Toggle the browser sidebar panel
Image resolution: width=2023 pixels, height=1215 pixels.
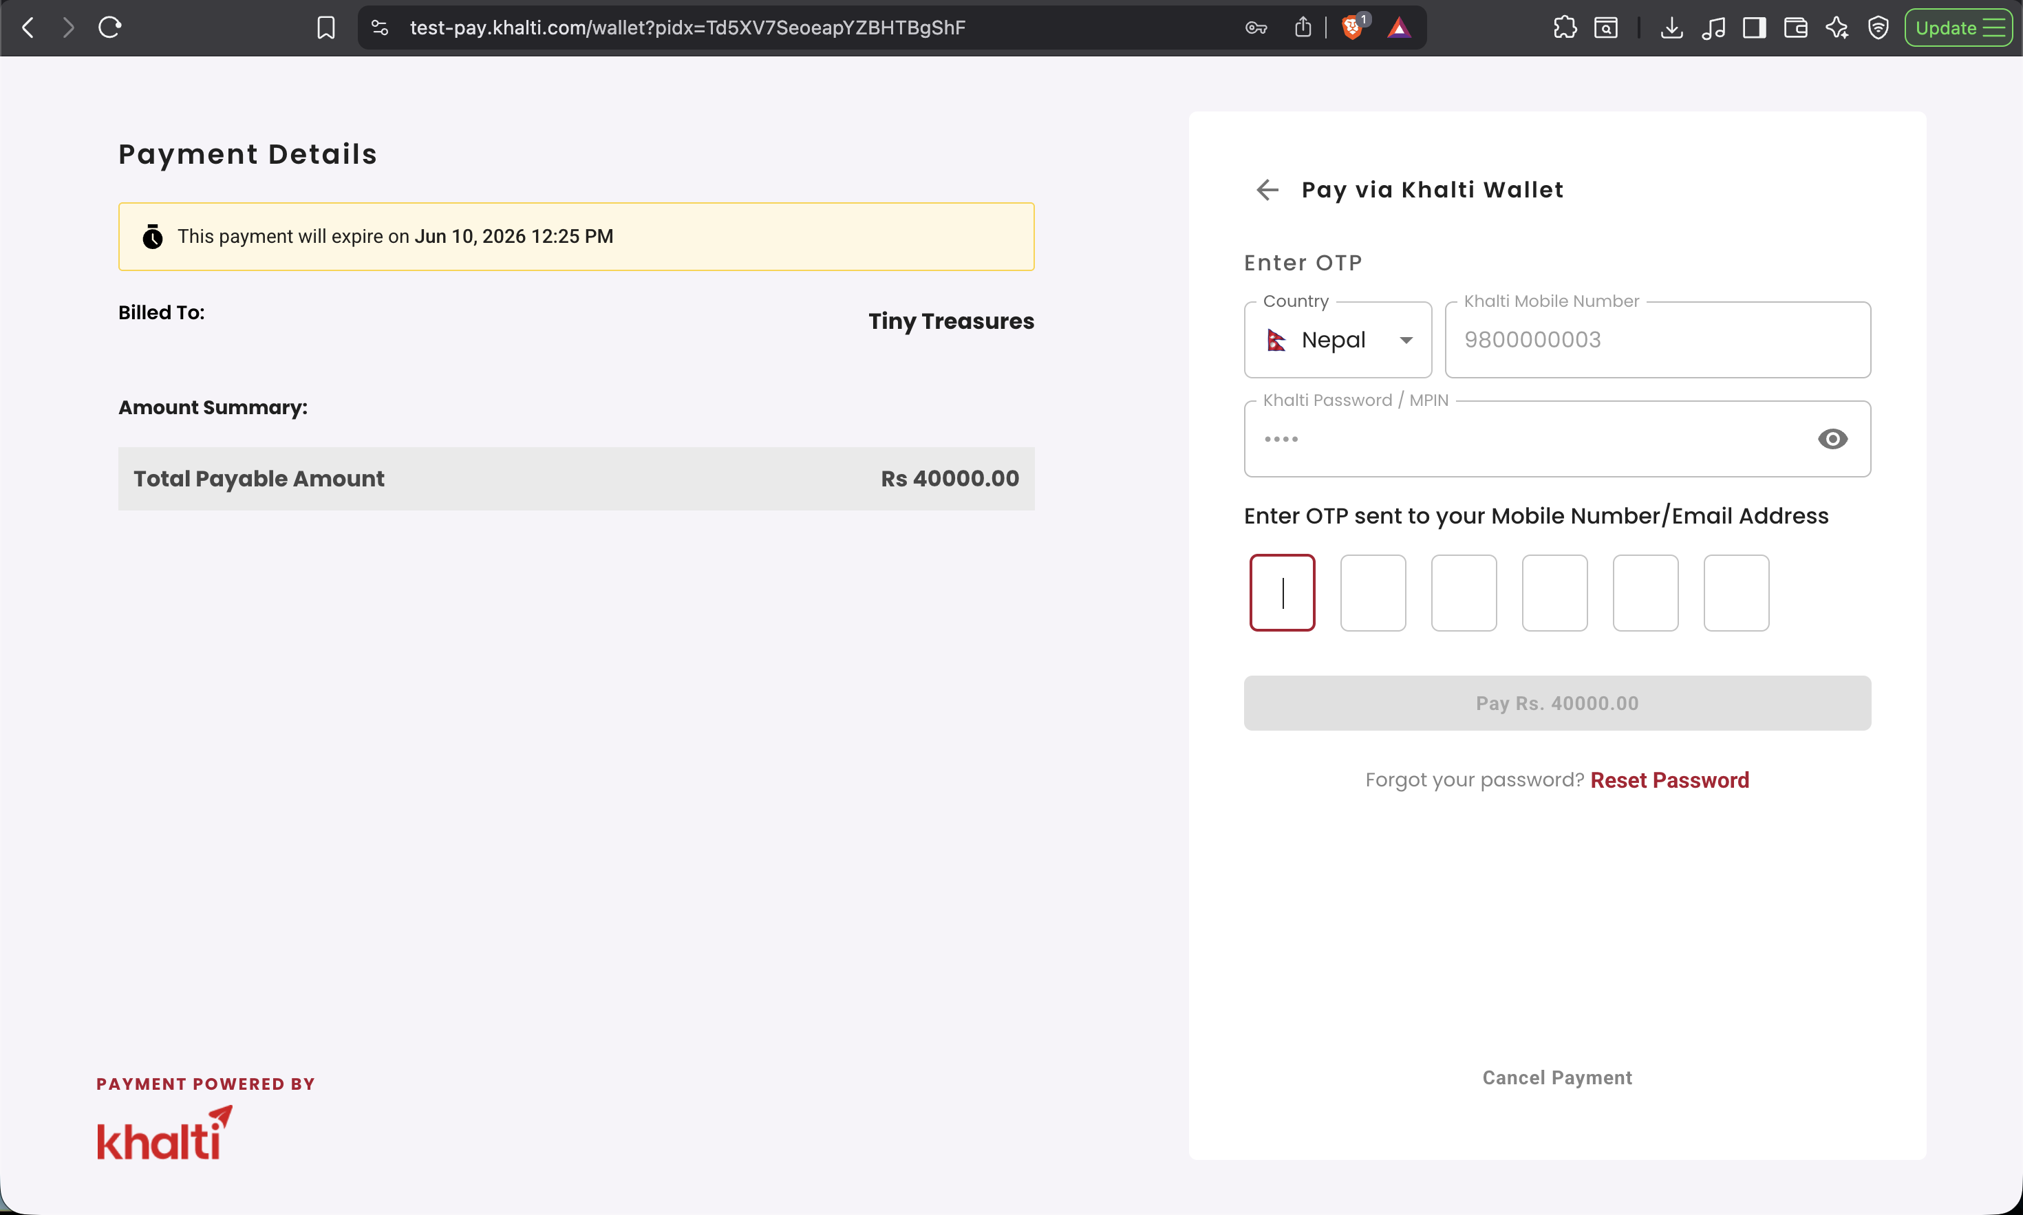click(x=1754, y=28)
